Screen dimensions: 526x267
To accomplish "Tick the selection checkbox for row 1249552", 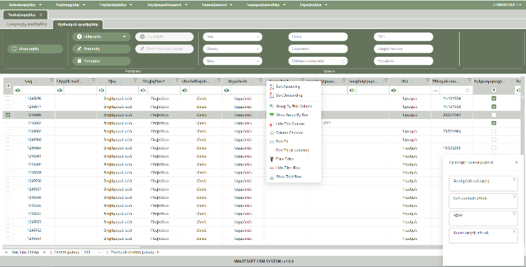I will 8,230.
